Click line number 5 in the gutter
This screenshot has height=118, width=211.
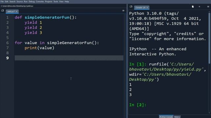pyautogui.click(x=7, y=38)
